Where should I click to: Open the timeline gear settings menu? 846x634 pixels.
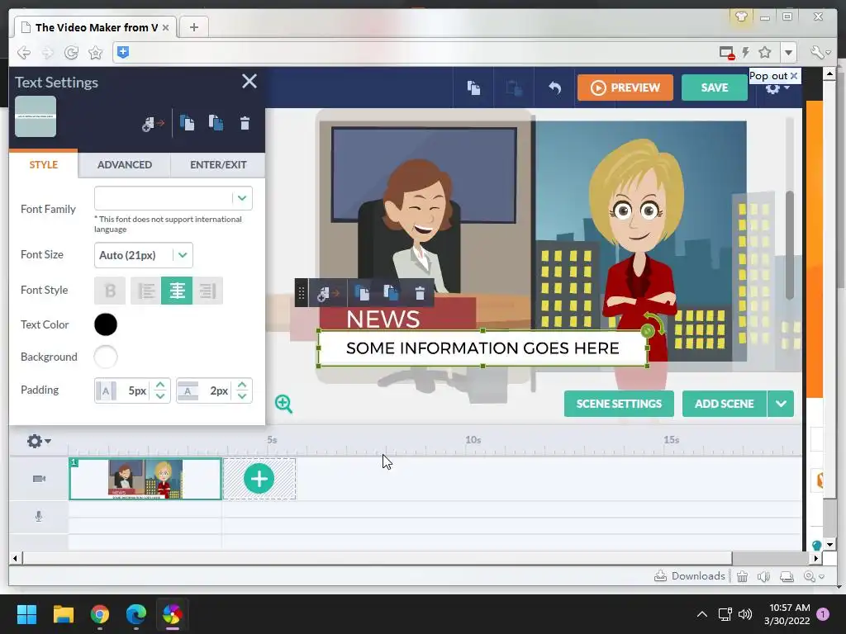coord(39,441)
